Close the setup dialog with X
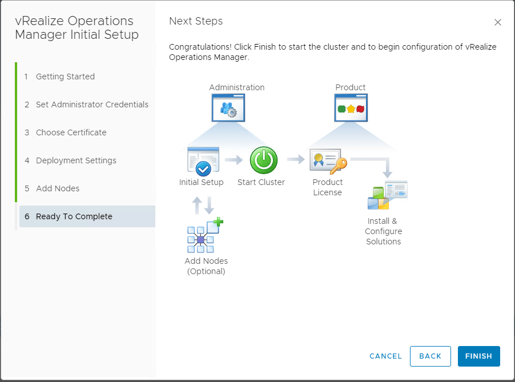The height and width of the screenshot is (382, 515). coord(498,23)
